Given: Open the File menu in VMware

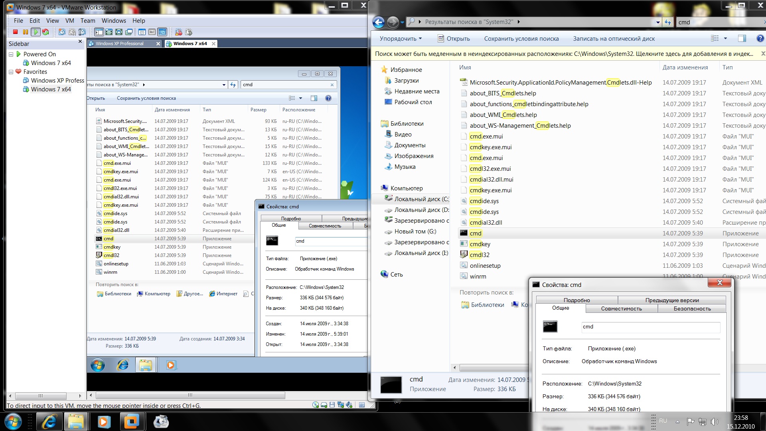Looking at the screenshot, I should pos(18,21).
